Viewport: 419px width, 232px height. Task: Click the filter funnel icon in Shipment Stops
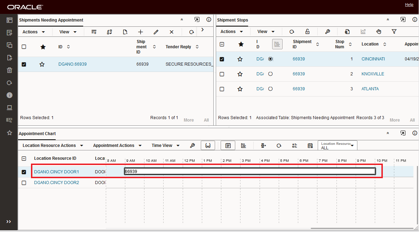point(394,32)
